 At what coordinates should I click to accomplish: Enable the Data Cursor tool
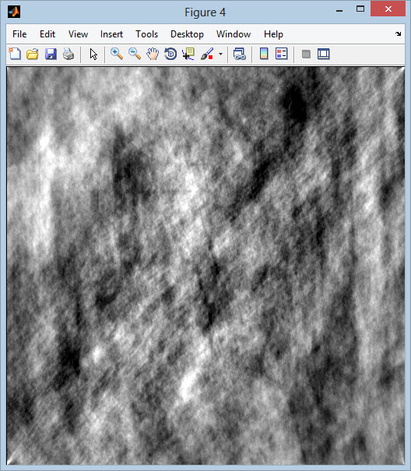(x=188, y=54)
